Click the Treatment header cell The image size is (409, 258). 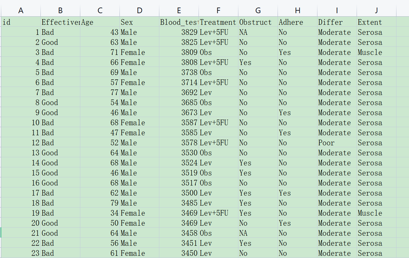(218, 22)
